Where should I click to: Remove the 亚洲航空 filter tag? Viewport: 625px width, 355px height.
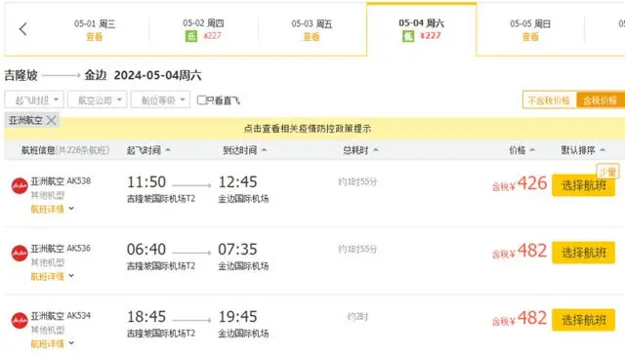[x=52, y=120]
